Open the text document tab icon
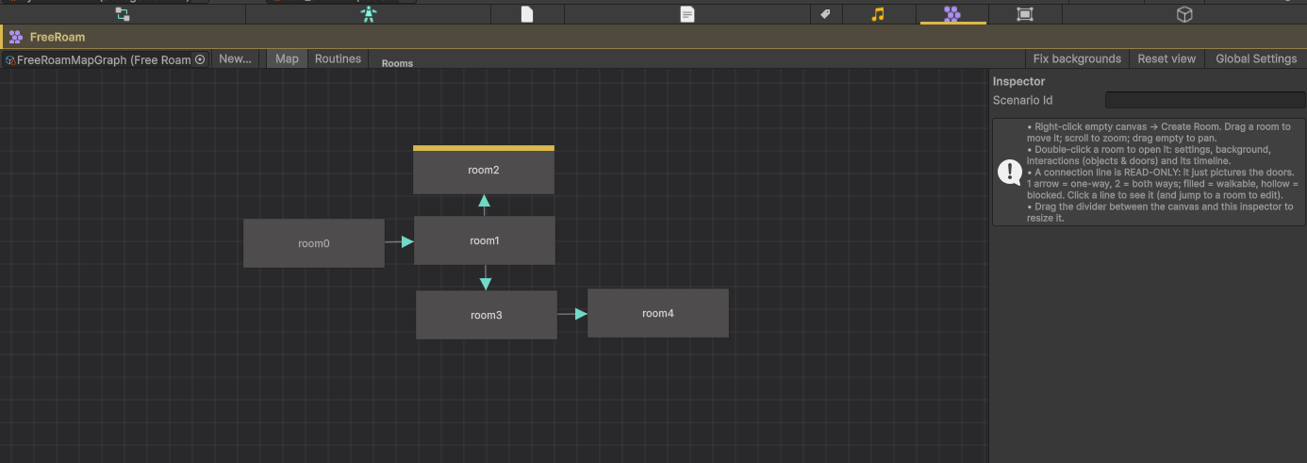1307x463 pixels. 687,14
